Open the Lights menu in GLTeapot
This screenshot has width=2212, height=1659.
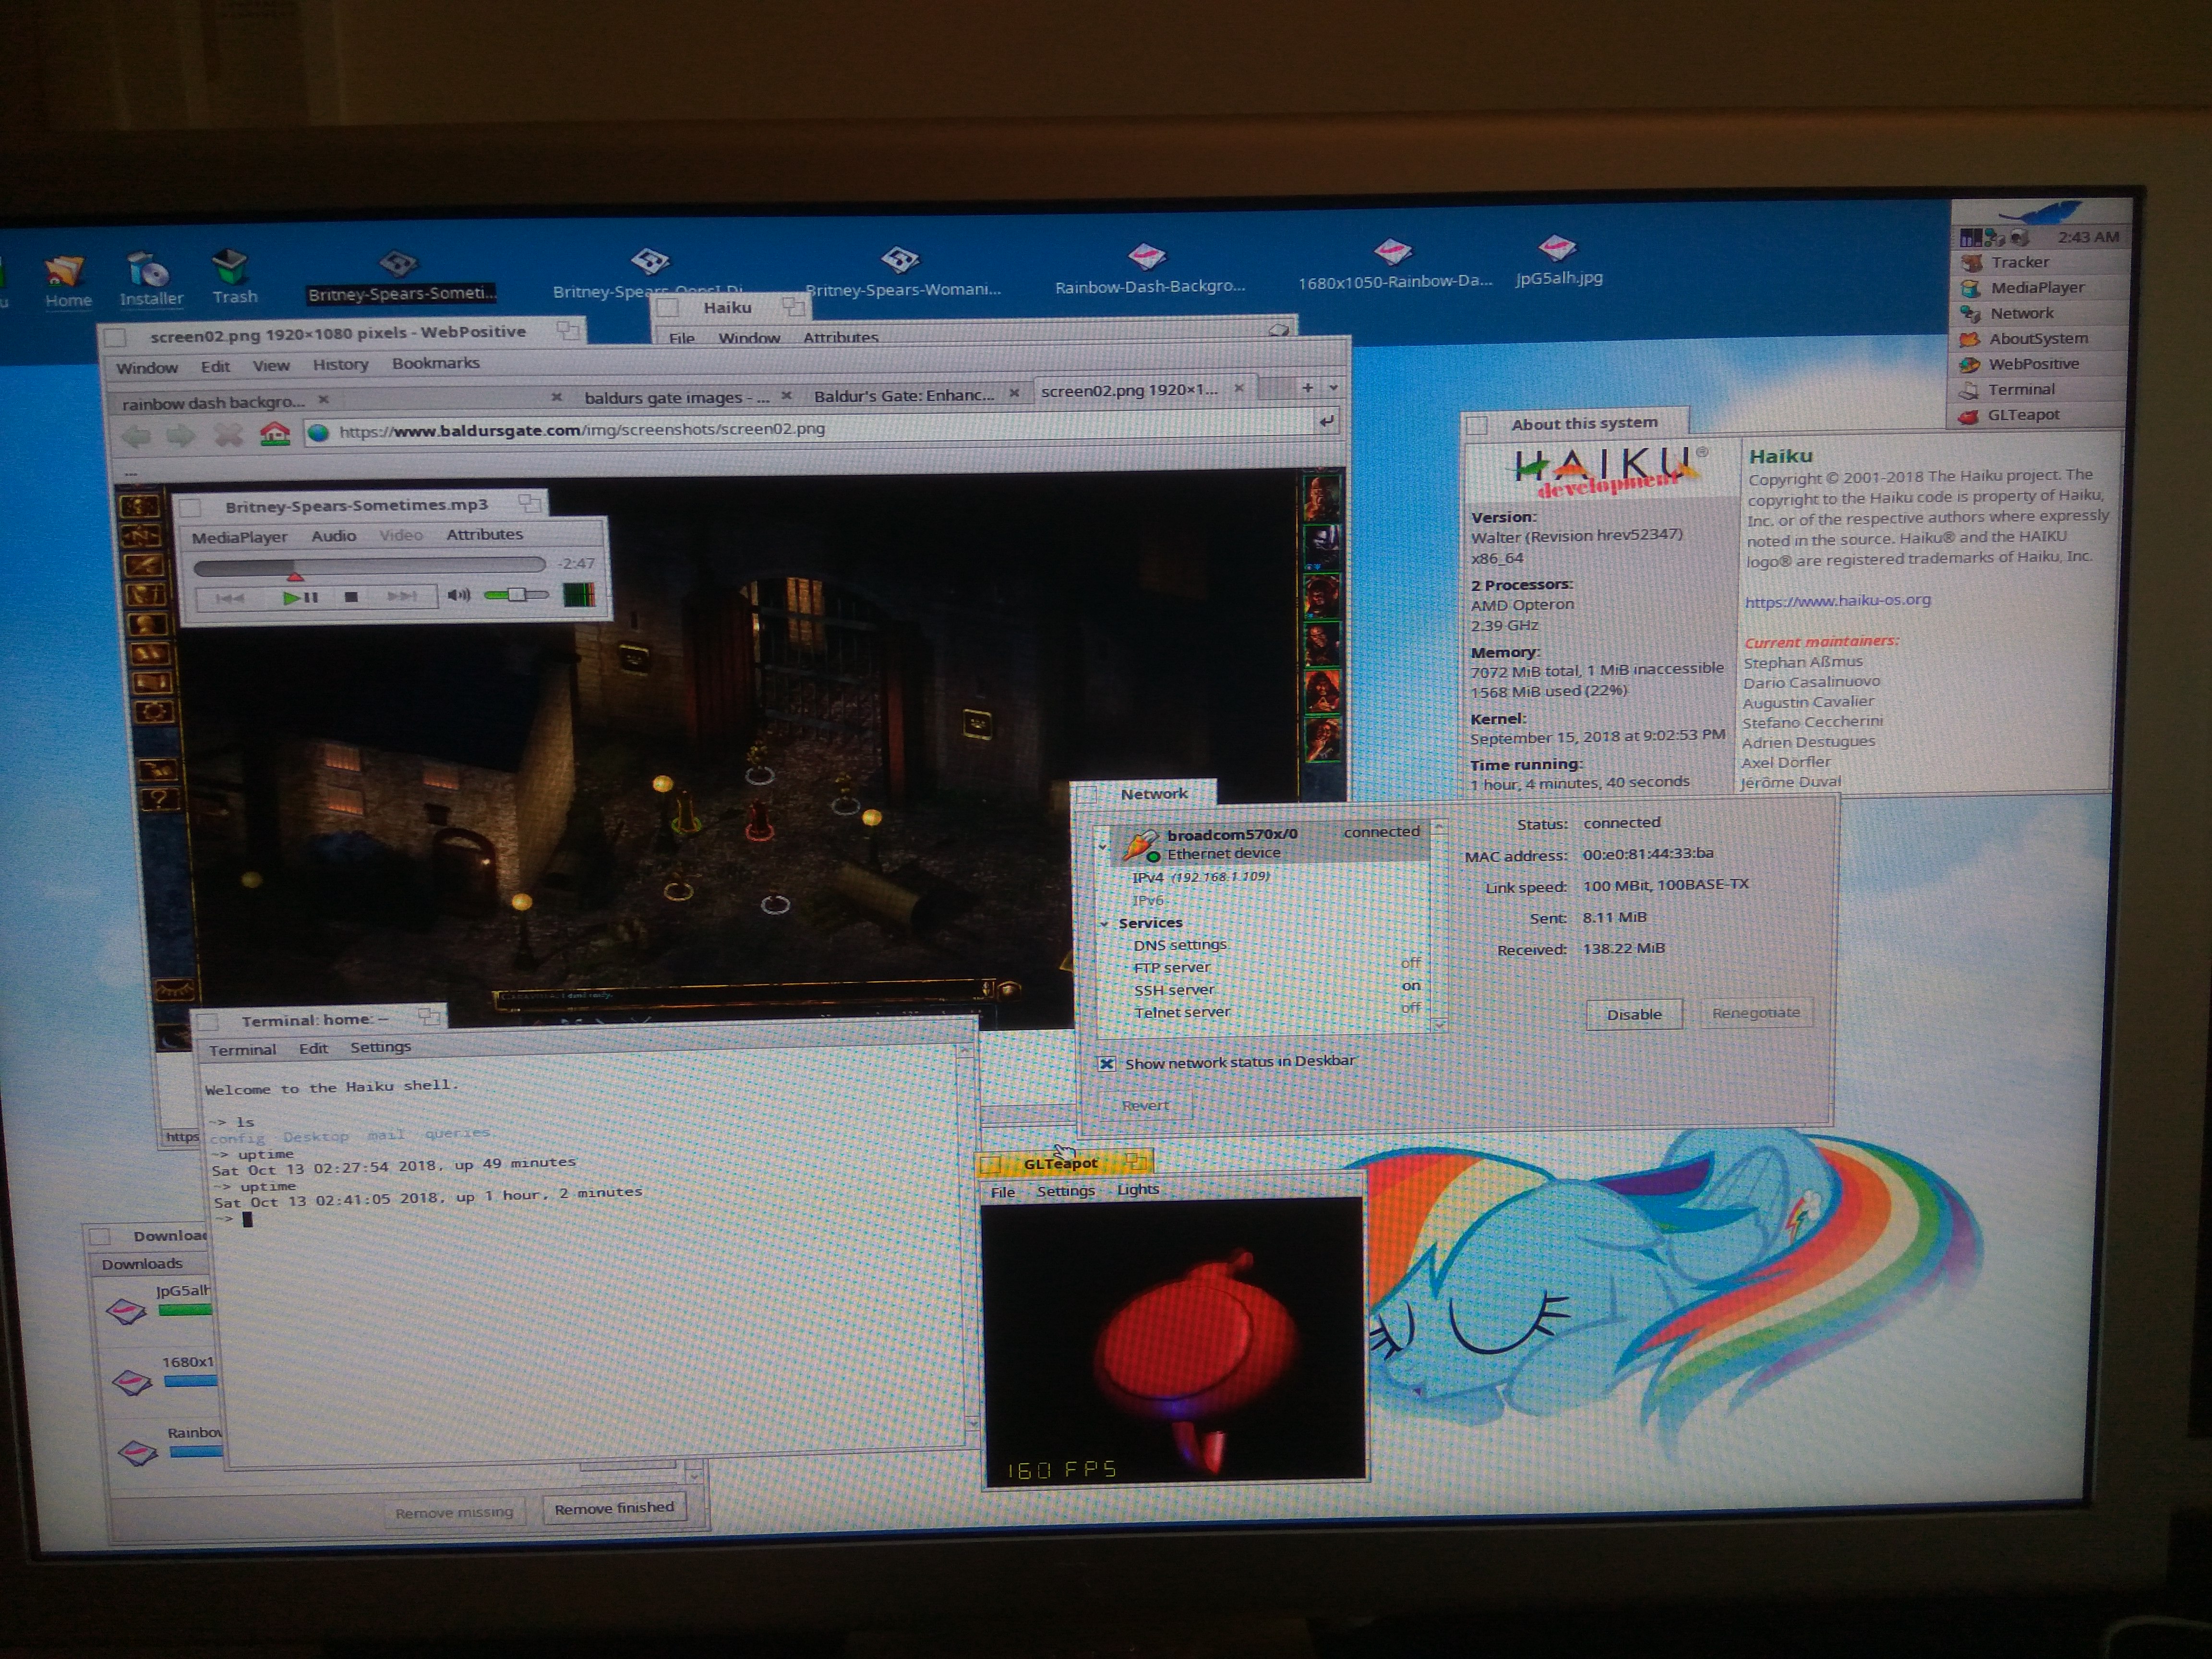1138,1189
